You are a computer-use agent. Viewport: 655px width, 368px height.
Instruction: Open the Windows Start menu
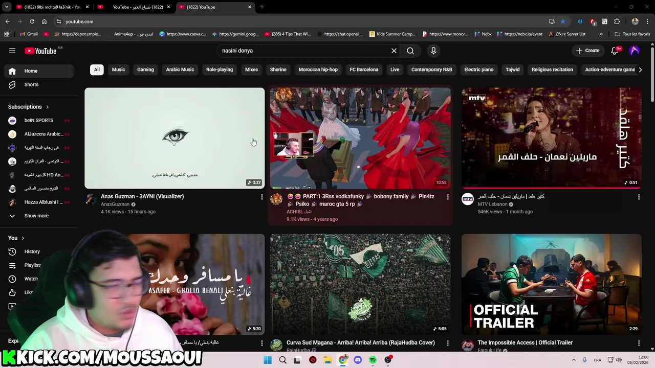tap(268, 360)
